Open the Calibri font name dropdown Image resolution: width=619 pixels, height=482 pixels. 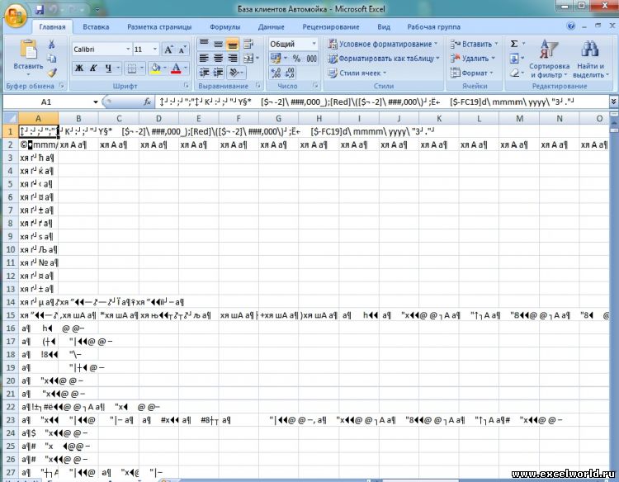coord(128,50)
